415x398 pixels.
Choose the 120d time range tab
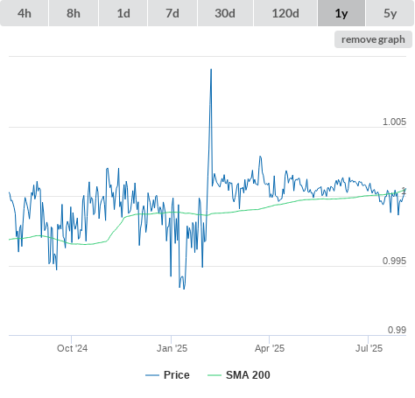[x=285, y=13]
